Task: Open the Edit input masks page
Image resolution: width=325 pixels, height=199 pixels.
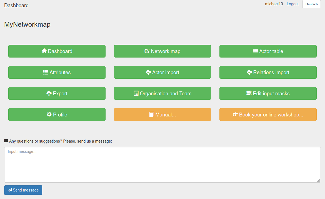Action: click(x=268, y=93)
